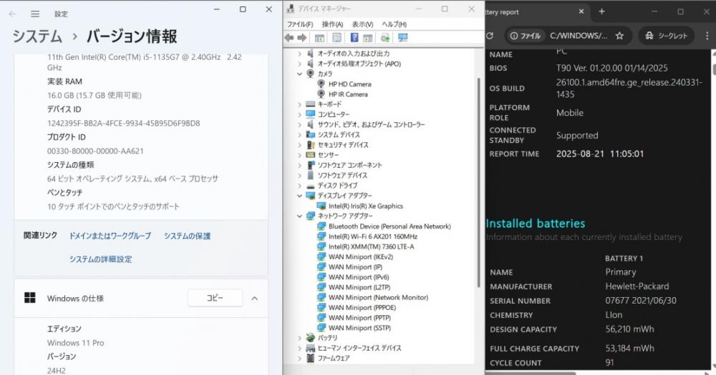Expand システム デバイス category
This screenshot has height=375, width=716.
299,134
